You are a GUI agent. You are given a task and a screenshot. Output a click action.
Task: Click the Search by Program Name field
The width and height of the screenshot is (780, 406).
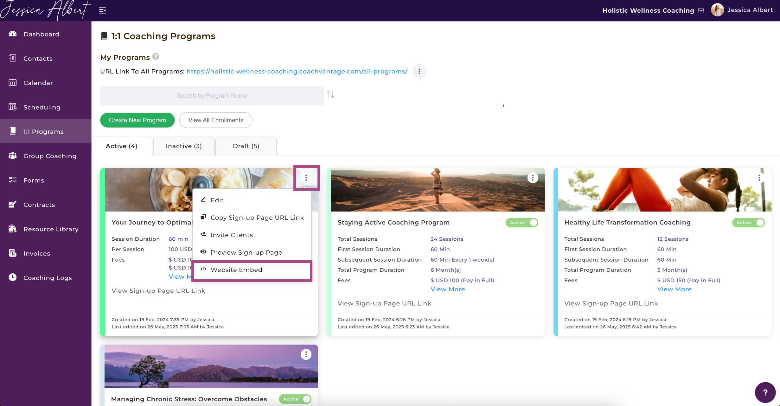[212, 95]
